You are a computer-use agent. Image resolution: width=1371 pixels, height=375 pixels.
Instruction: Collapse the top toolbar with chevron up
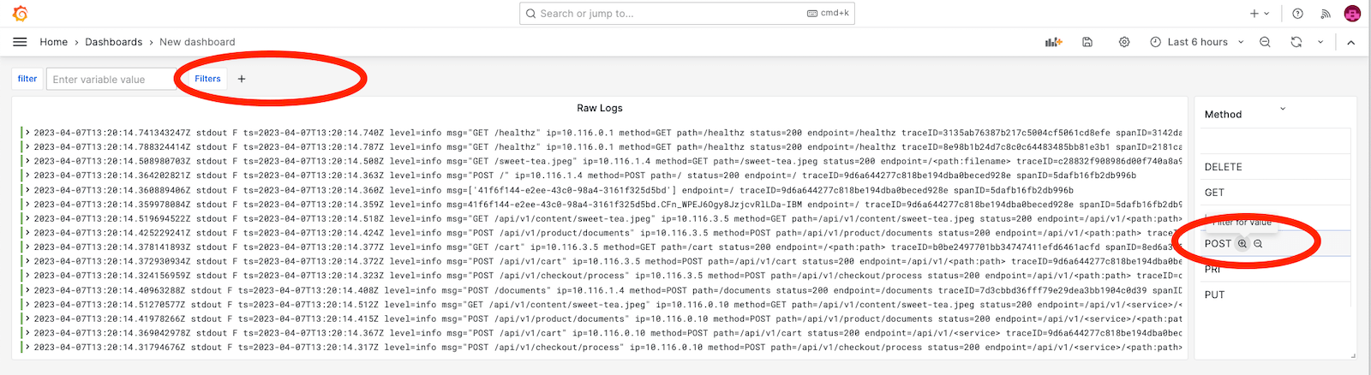(1351, 42)
